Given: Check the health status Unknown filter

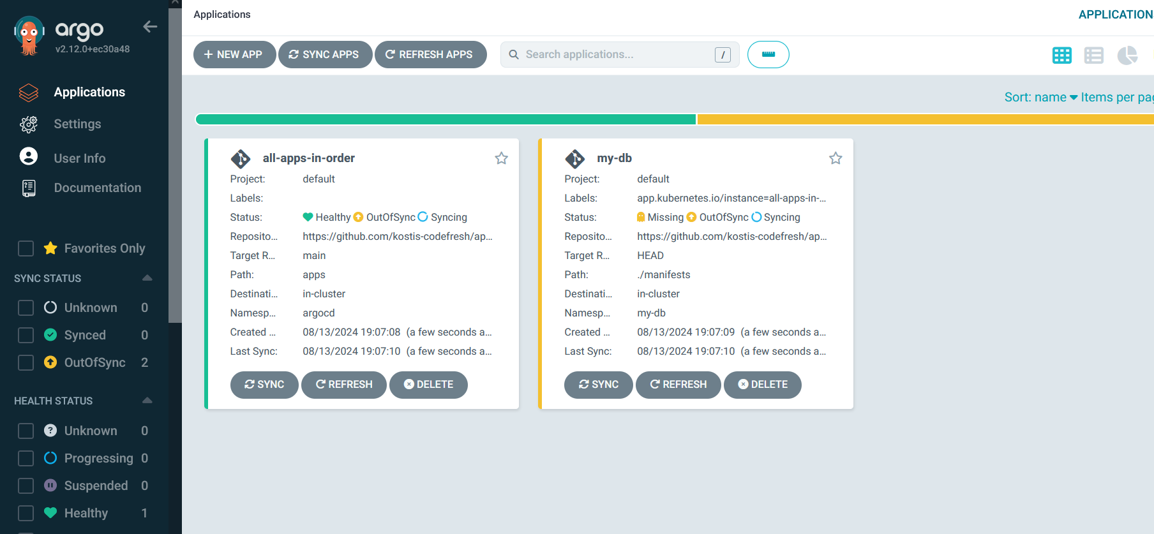Looking at the screenshot, I should 26,431.
